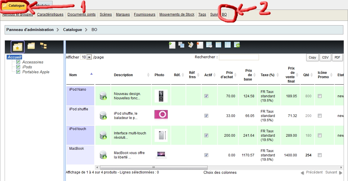Click the CSV export button
This screenshot has width=348, height=181.
[x=325, y=57]
